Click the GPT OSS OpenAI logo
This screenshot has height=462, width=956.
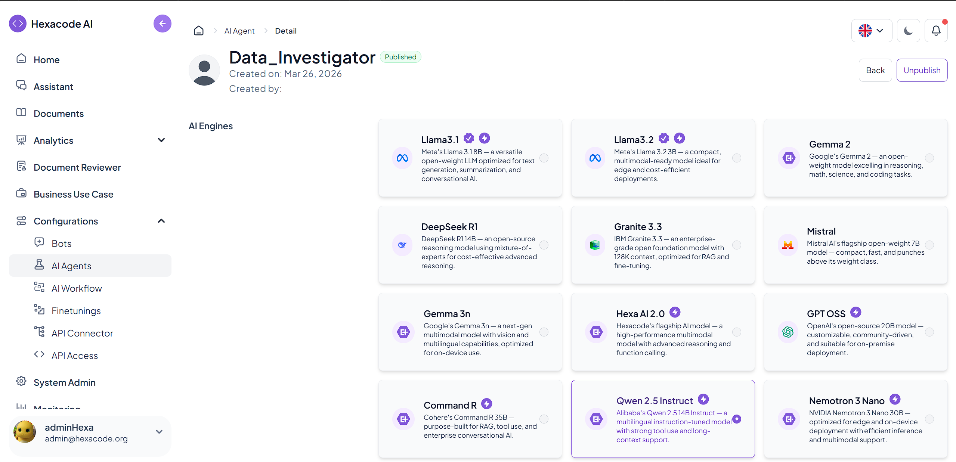tap(788, 332)
